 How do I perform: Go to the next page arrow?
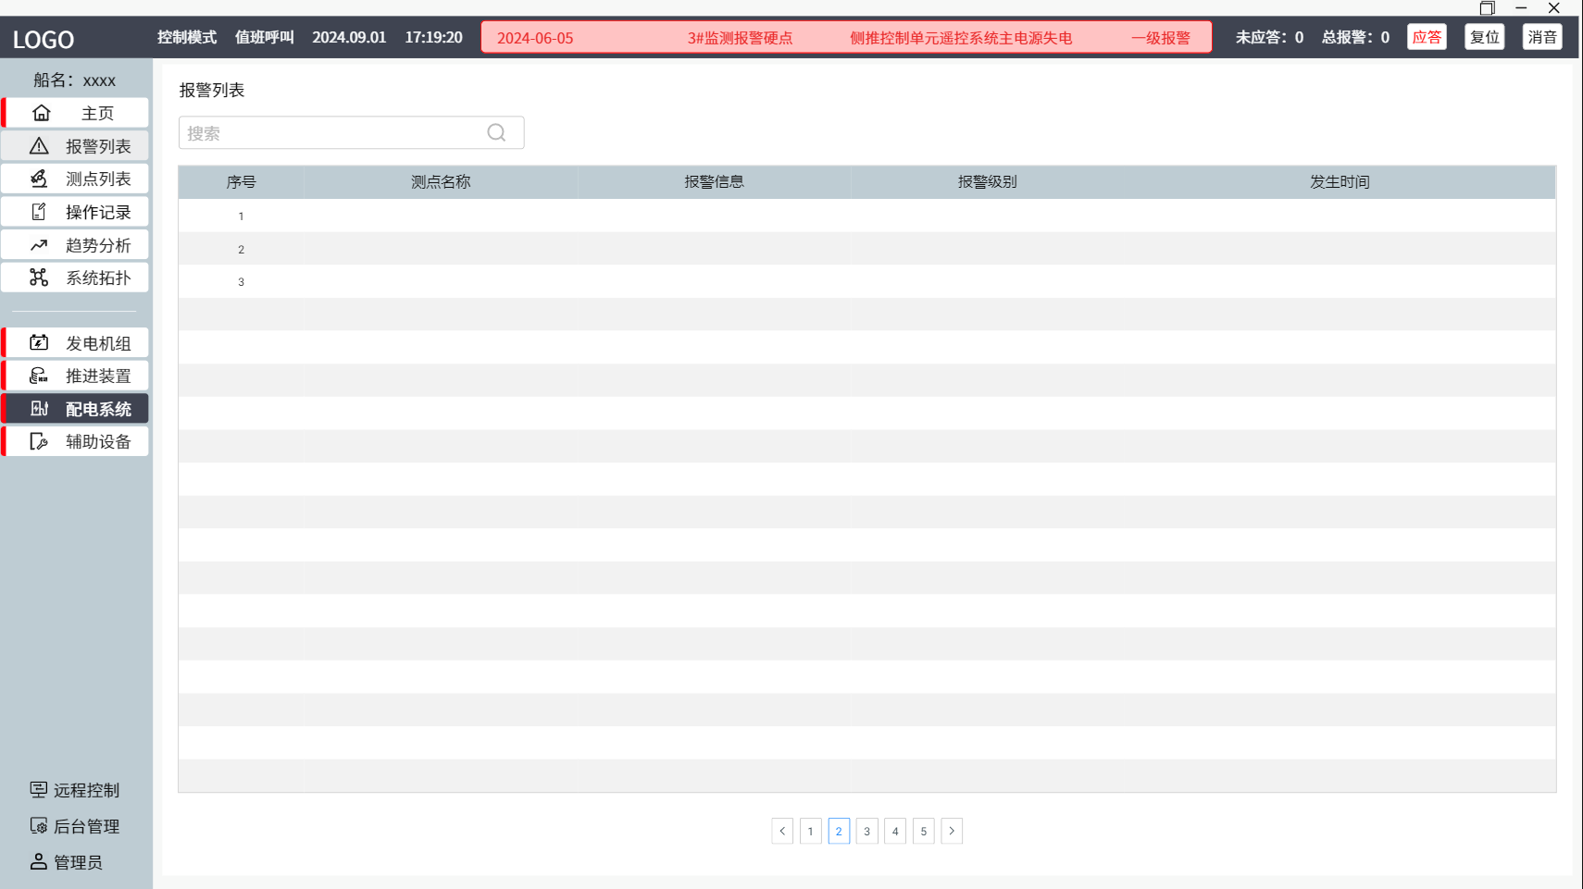[x=952, y=831]
